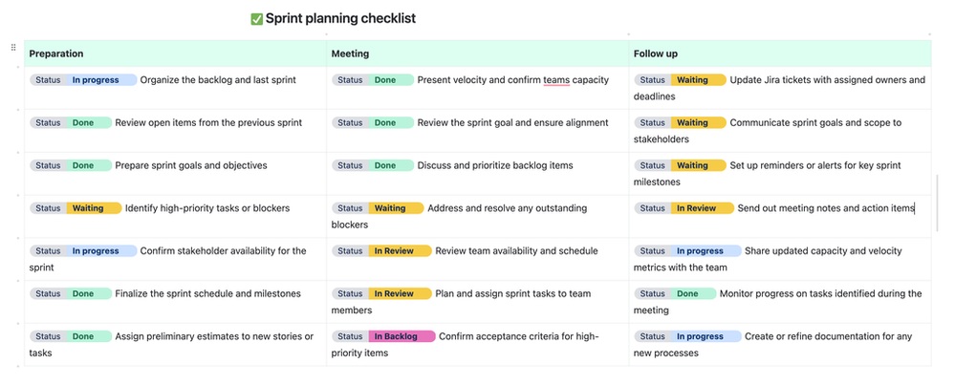Click In progress status for Create or refine documentation

(x=700, y=336)
